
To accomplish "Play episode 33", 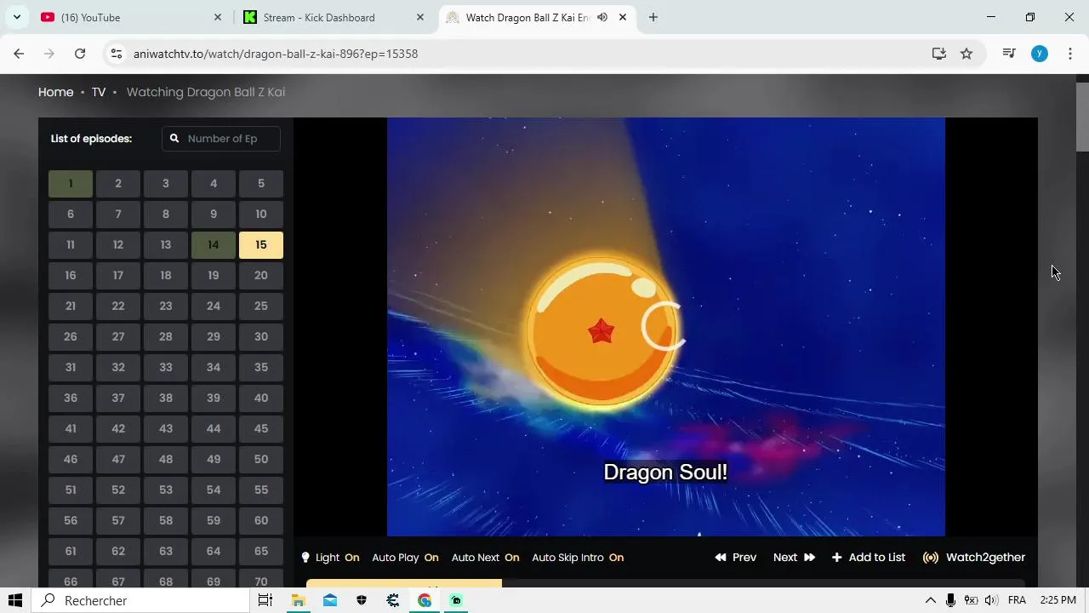I will coord(166,367).
